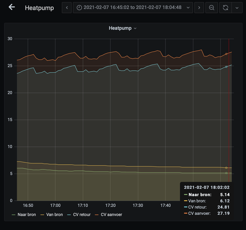
Task: Open the 2021-02-07 time range picker
Action: coord(133,8)
